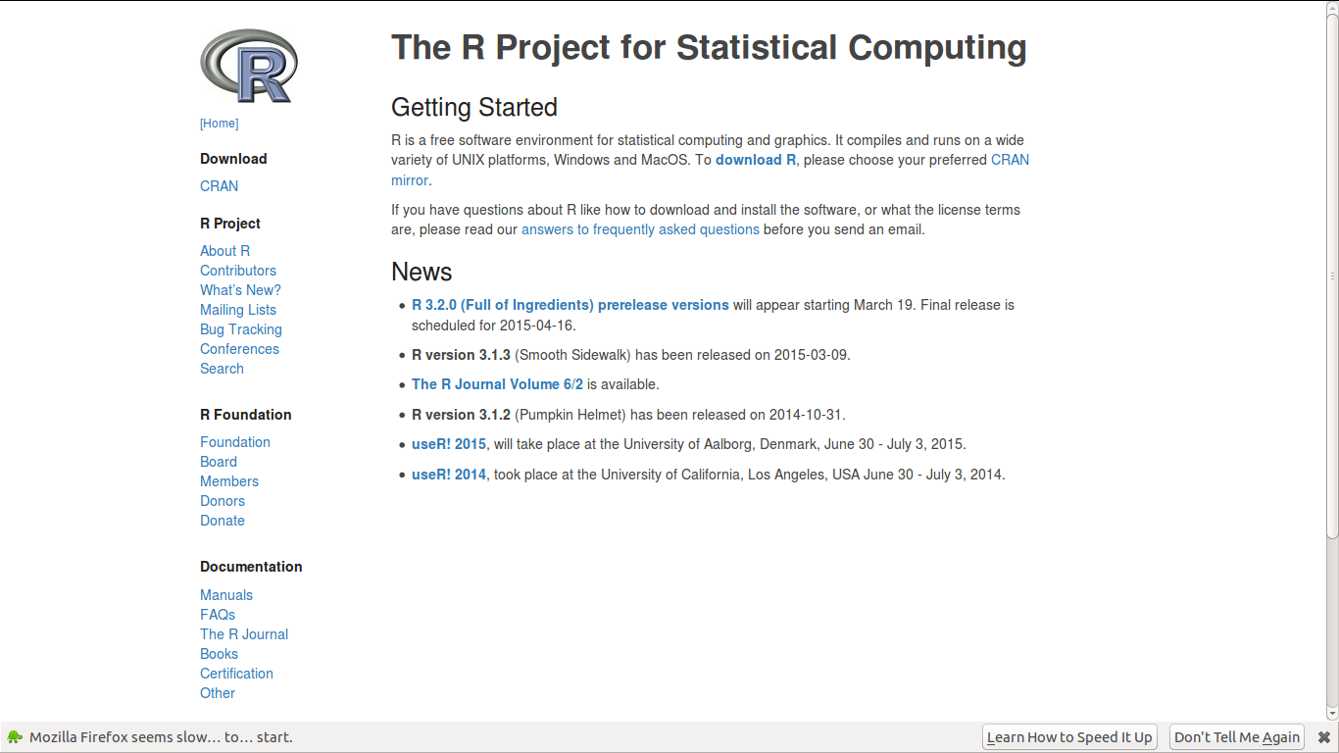Open answers to frequently asked questions
This screenshot has height=753, width=1339.
pyautogui.click(x=640, y=229)
